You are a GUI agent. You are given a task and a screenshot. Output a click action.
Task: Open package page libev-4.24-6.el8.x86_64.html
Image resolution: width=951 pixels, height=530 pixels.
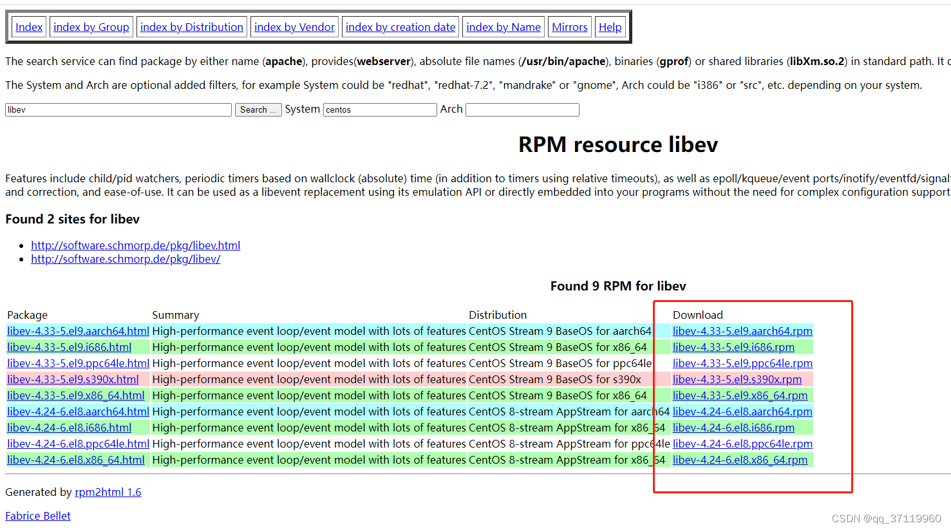tap(76, 460)
